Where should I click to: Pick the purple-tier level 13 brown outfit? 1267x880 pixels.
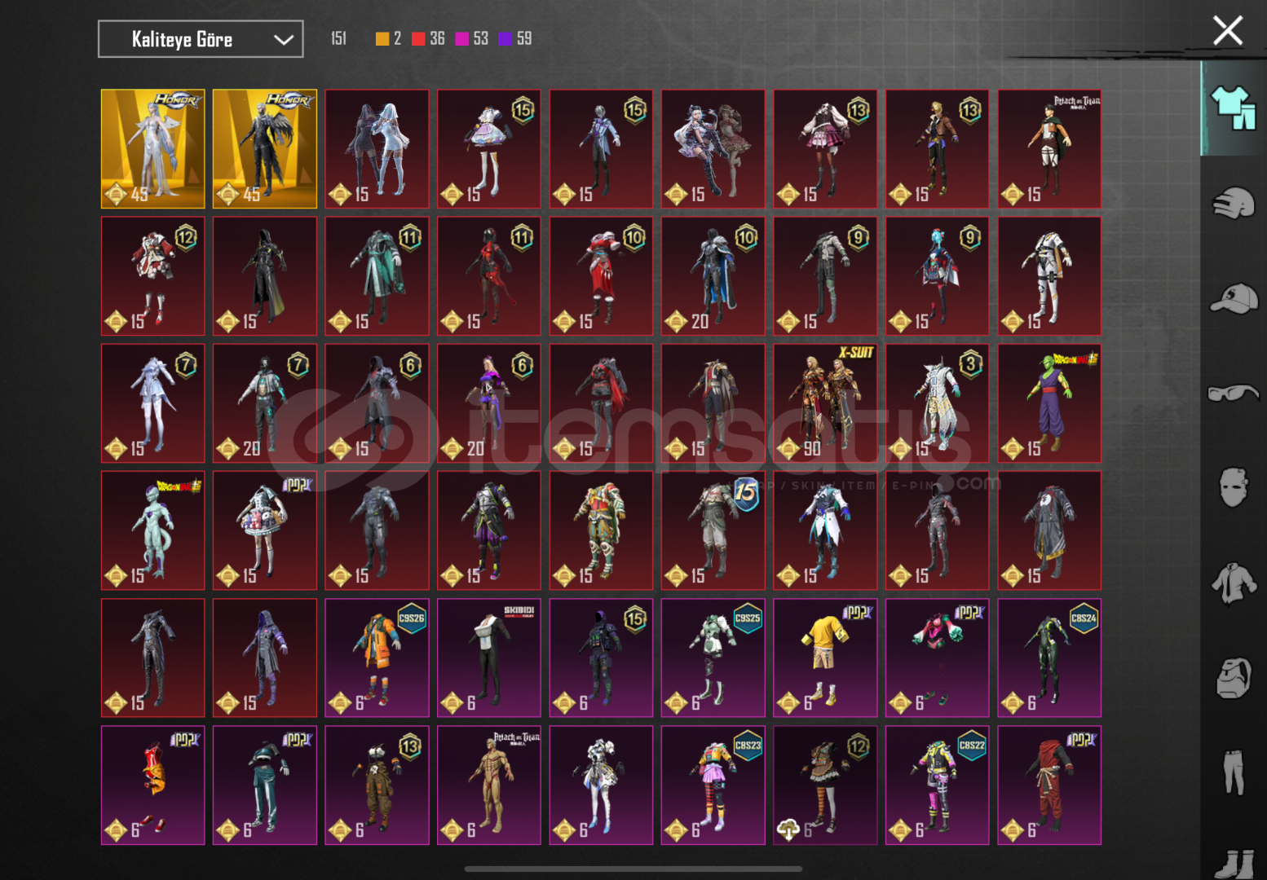click(x=377, y=785)
